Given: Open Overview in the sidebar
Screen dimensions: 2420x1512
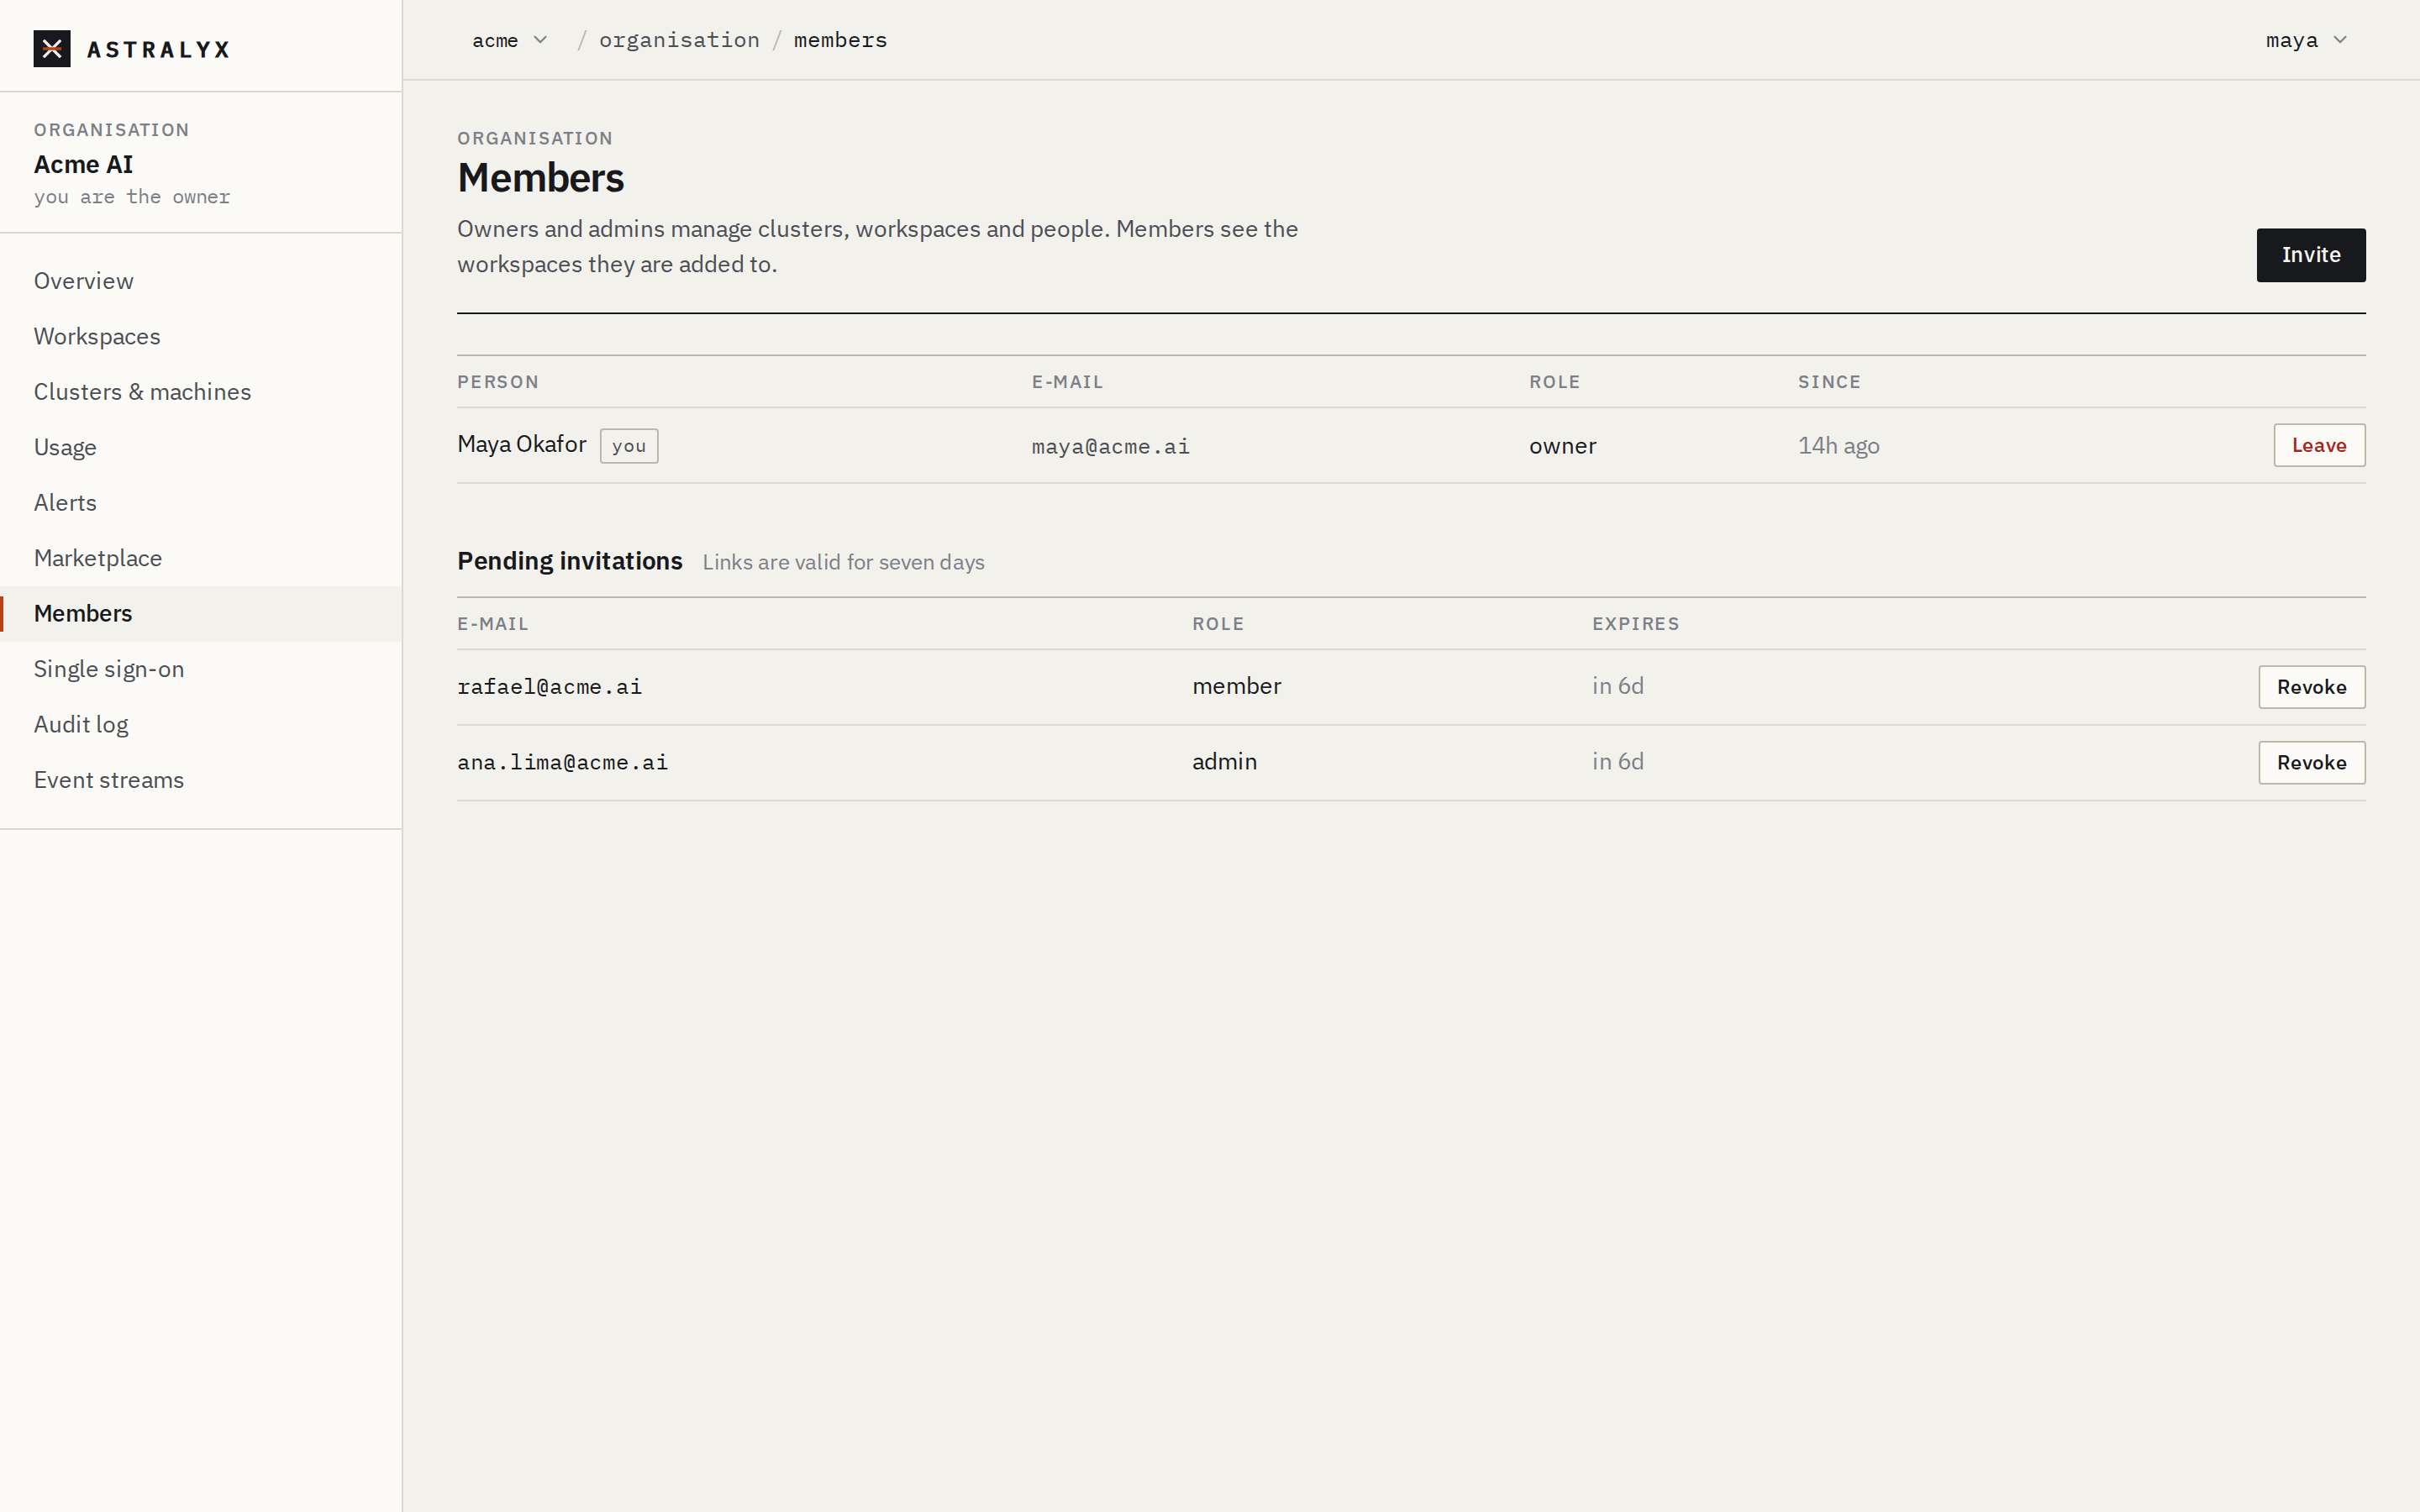Looking at the screenshot, I should 201,281.
